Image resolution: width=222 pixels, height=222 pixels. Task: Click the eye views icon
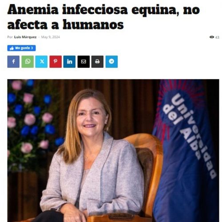[x=212, y=37]
